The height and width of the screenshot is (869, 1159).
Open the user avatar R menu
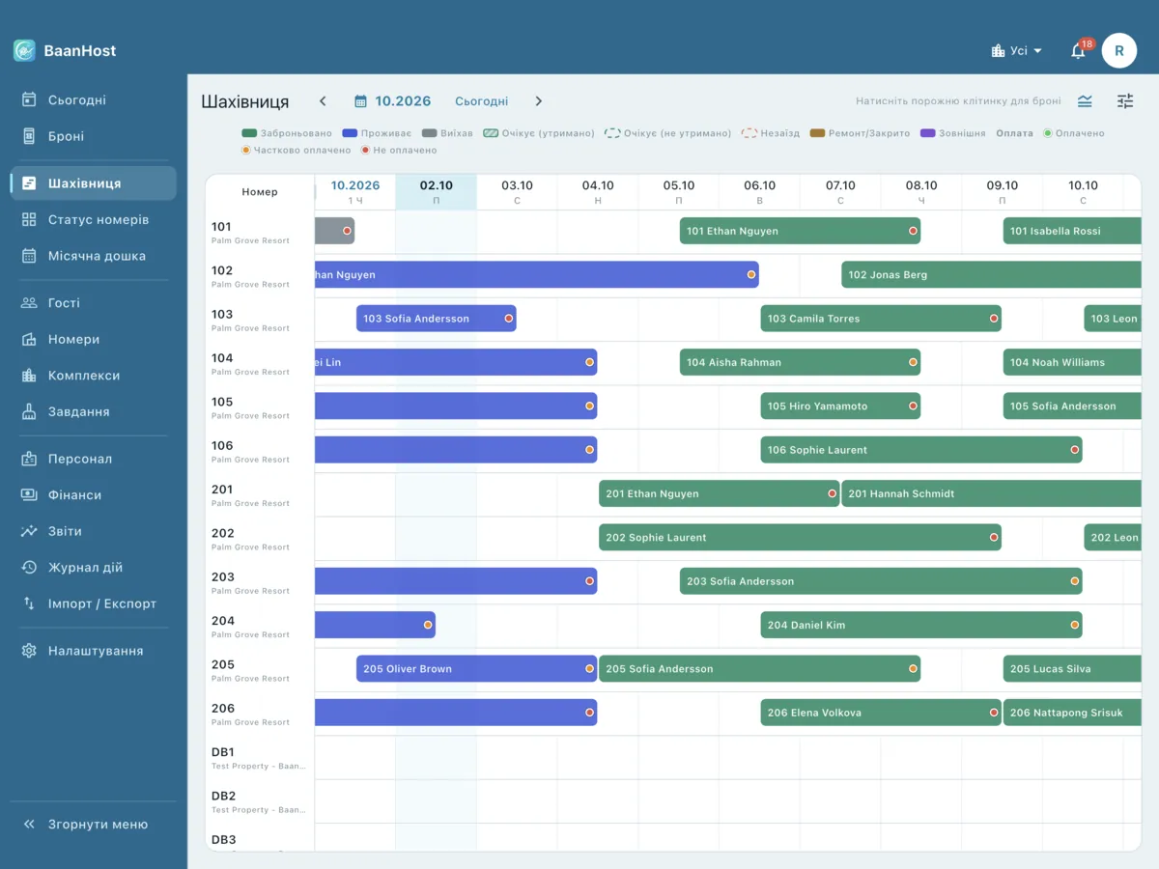point(1119,50)
